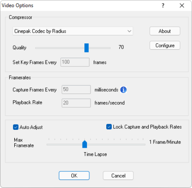
Task: Click the Auto Adjust label text
Action: click(x=31, y=127)
